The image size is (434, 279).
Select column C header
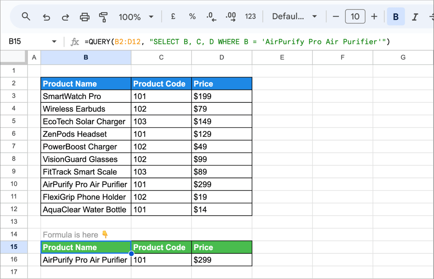(161, 57)
